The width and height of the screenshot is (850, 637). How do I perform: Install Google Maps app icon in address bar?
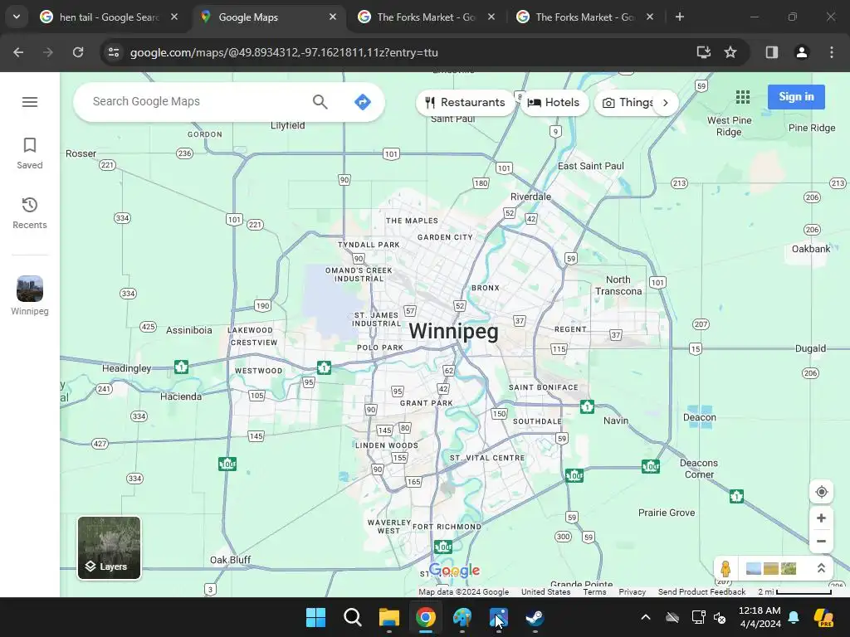(704, 52)
